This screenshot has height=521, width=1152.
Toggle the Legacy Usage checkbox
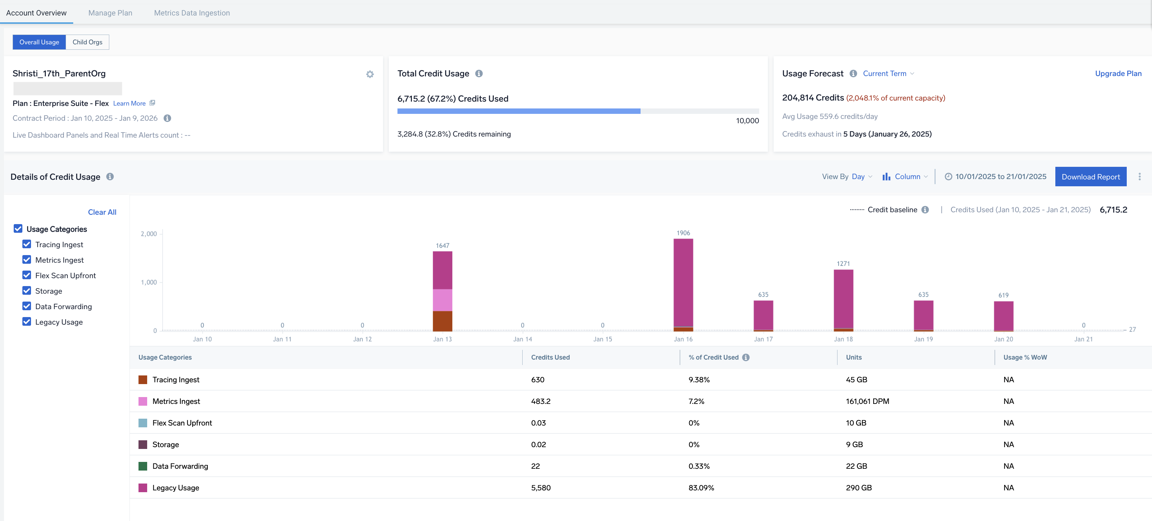(x=27, y=322)
